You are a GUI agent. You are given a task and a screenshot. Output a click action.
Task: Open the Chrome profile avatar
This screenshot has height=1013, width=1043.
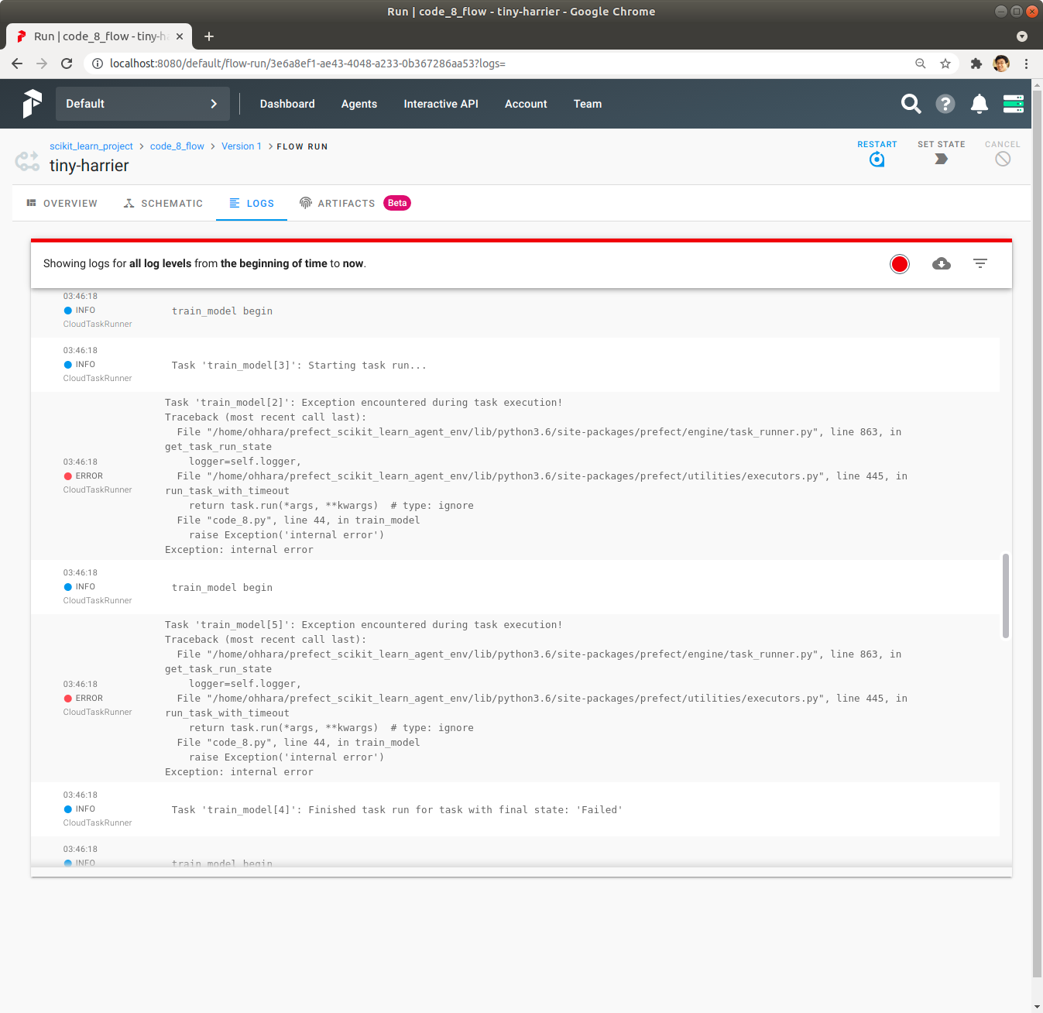pos(1001,64)
